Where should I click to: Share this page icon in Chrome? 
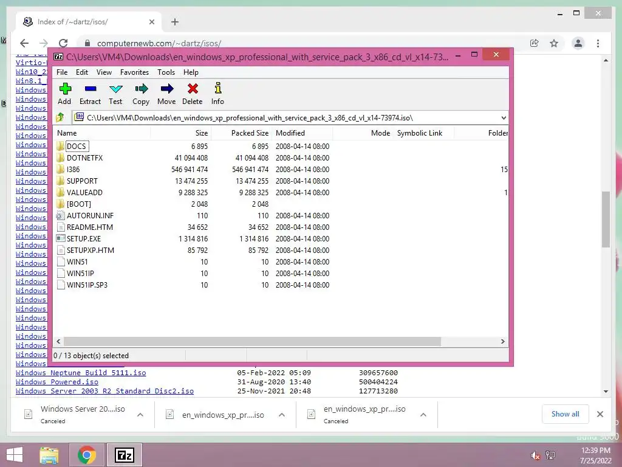[x=535, y=43]
